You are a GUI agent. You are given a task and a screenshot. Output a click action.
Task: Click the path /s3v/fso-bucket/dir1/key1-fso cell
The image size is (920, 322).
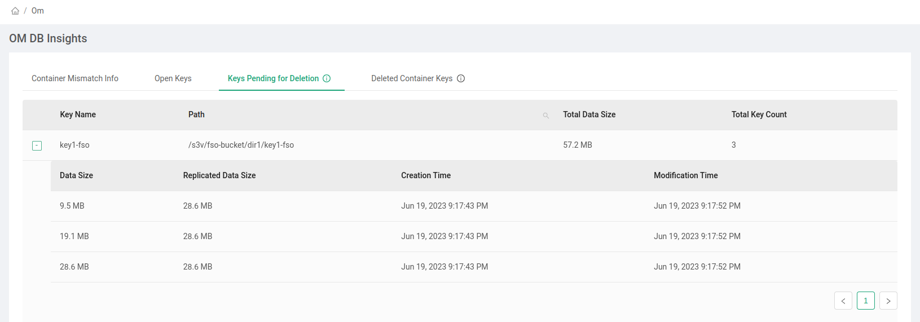click(241, 145)
